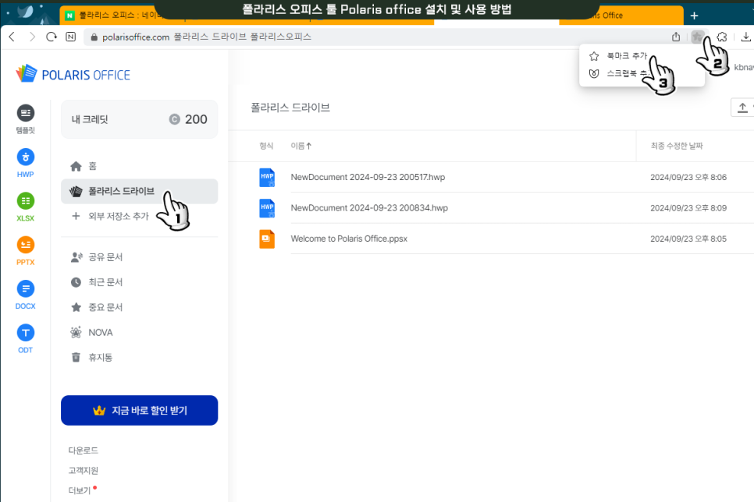Open the ODT document icon
754x502 pixels.
click(x=24, y=333)
